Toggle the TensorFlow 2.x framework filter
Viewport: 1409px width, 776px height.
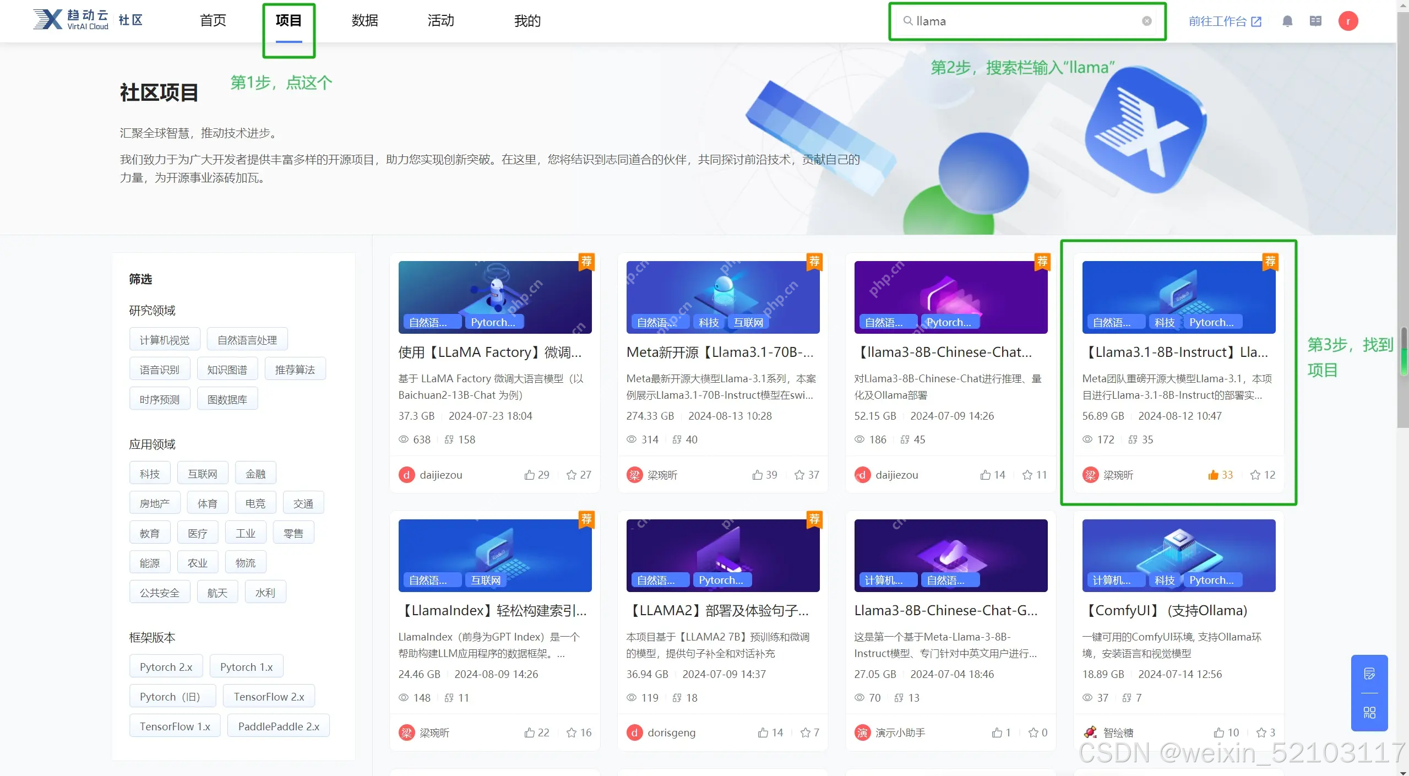(x=269, y=696)
